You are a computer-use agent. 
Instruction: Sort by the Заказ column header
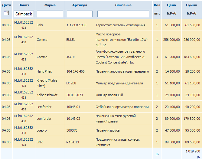tap(24, 5)
